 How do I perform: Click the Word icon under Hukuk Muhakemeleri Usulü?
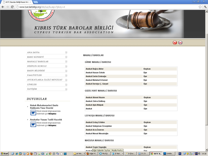tap(33, 113)
